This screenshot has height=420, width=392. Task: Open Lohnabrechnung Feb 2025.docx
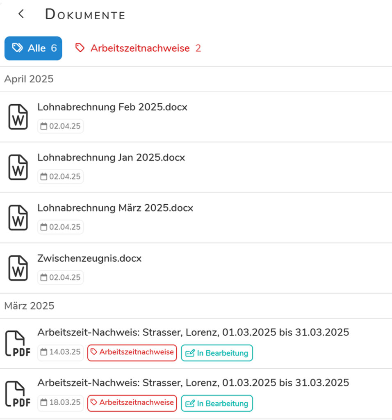[112, 107]
